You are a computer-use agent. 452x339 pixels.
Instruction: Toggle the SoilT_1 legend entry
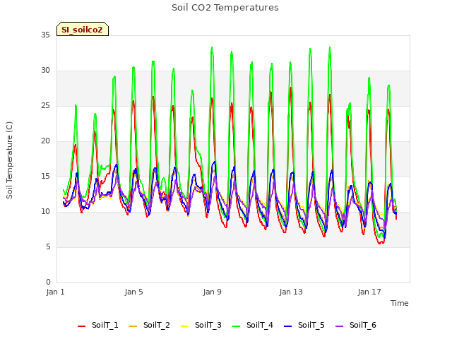98,325
